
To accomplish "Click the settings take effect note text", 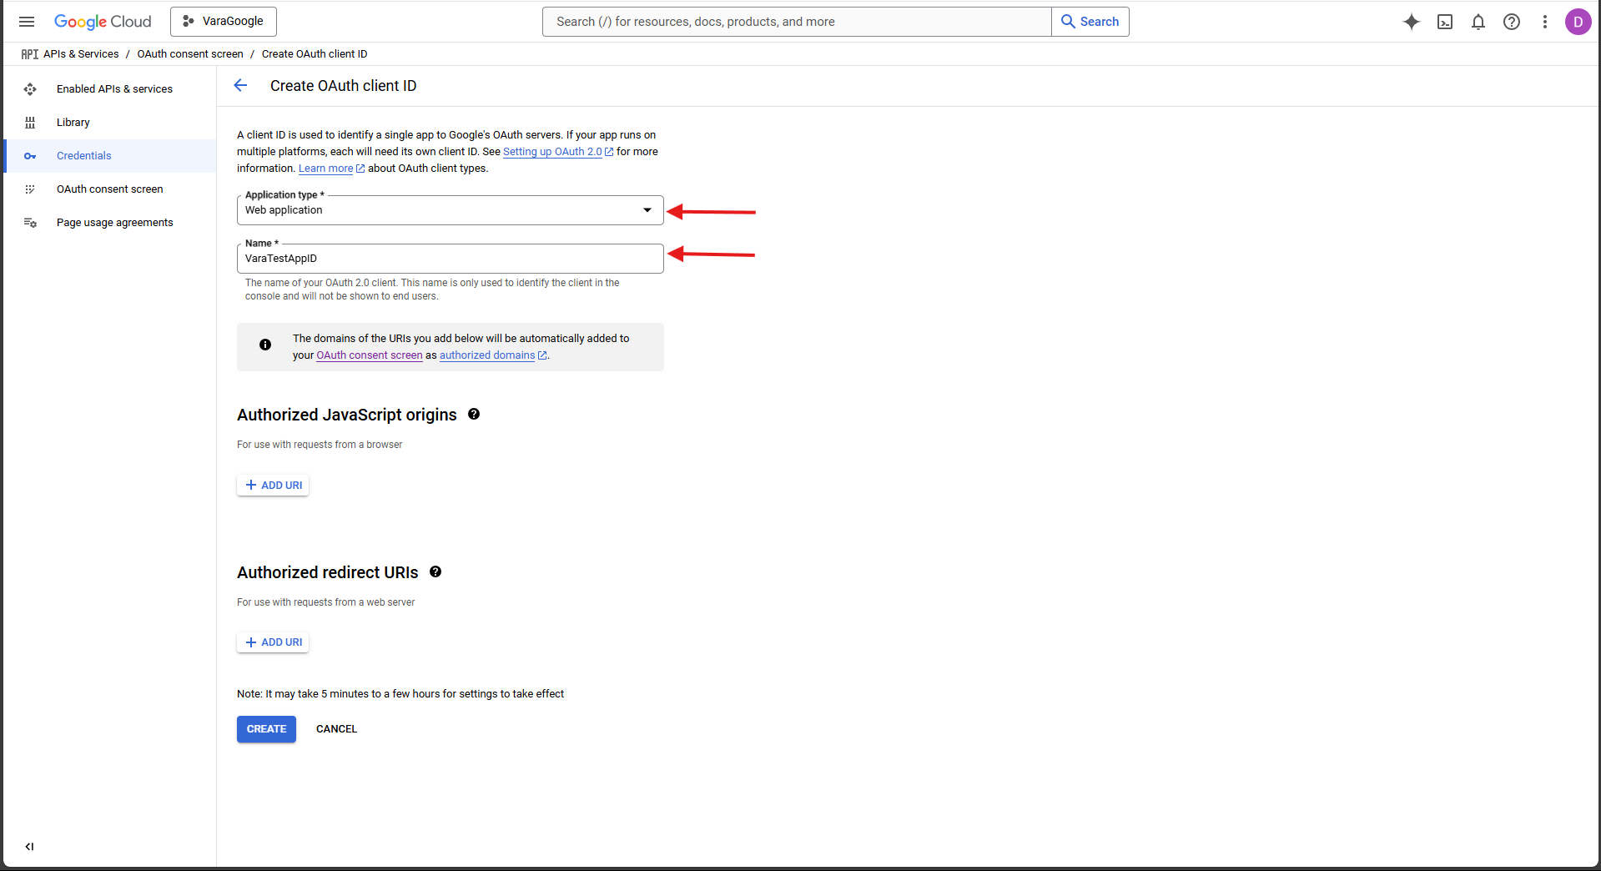I will pyautogui.click(x=400, y=694).
